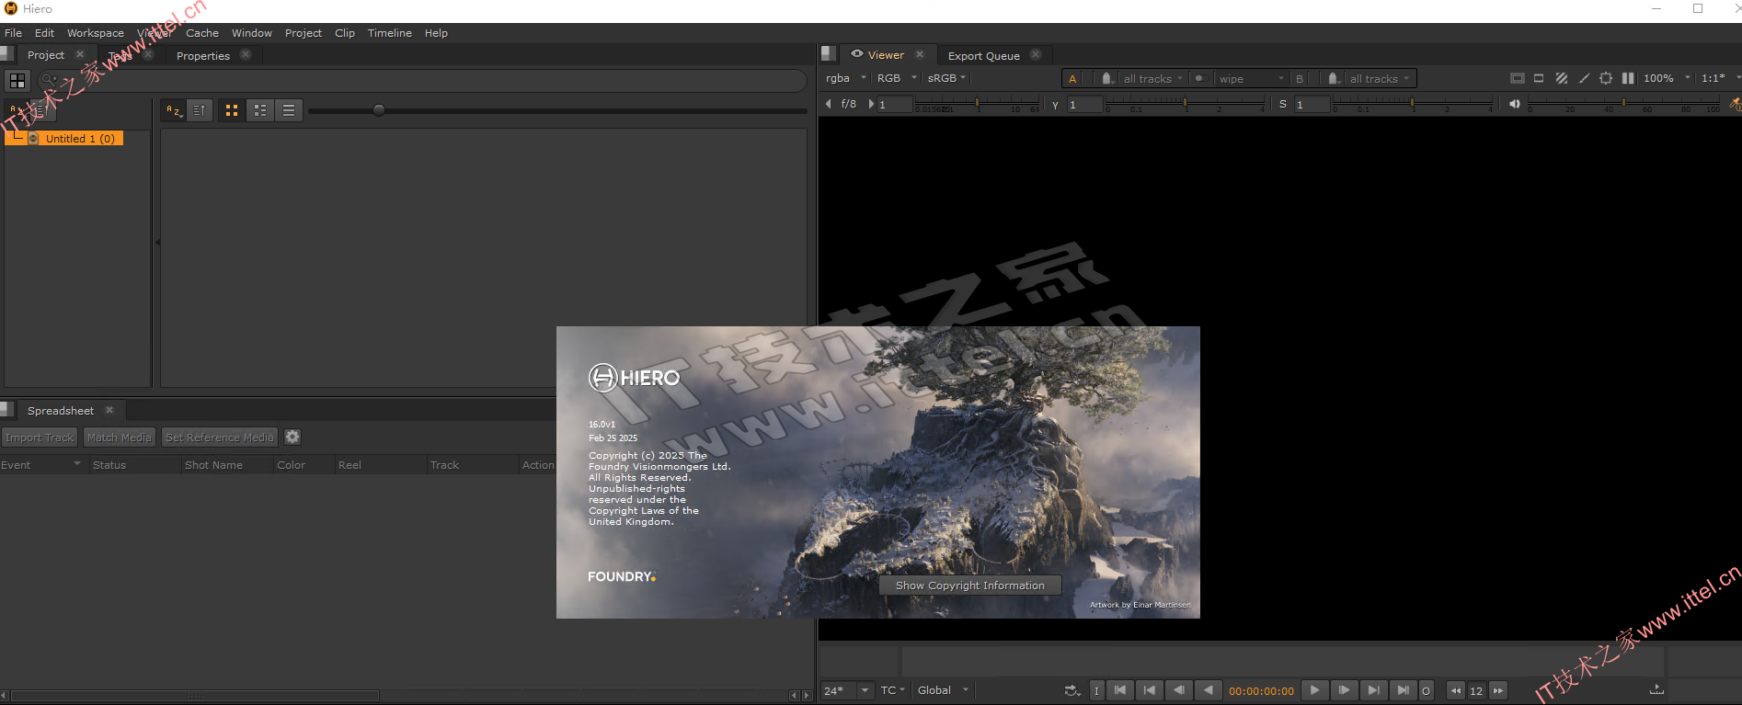Screen dimensions: 1742x705
Task: Click the Import Track button
Action: 40,438
